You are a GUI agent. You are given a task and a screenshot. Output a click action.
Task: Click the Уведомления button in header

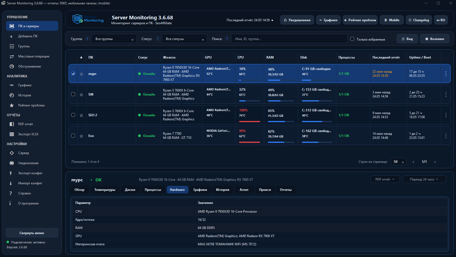point(297,20)
